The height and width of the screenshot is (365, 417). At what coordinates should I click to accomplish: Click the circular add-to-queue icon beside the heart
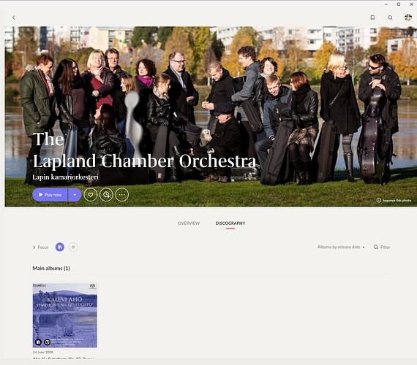tap(106, 195)
